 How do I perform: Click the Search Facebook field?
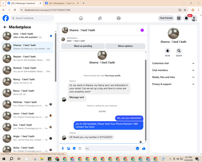pos(32,18)
